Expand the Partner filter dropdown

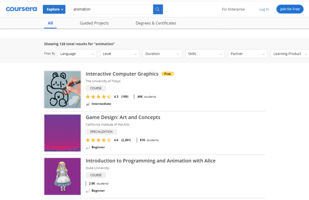248,54
